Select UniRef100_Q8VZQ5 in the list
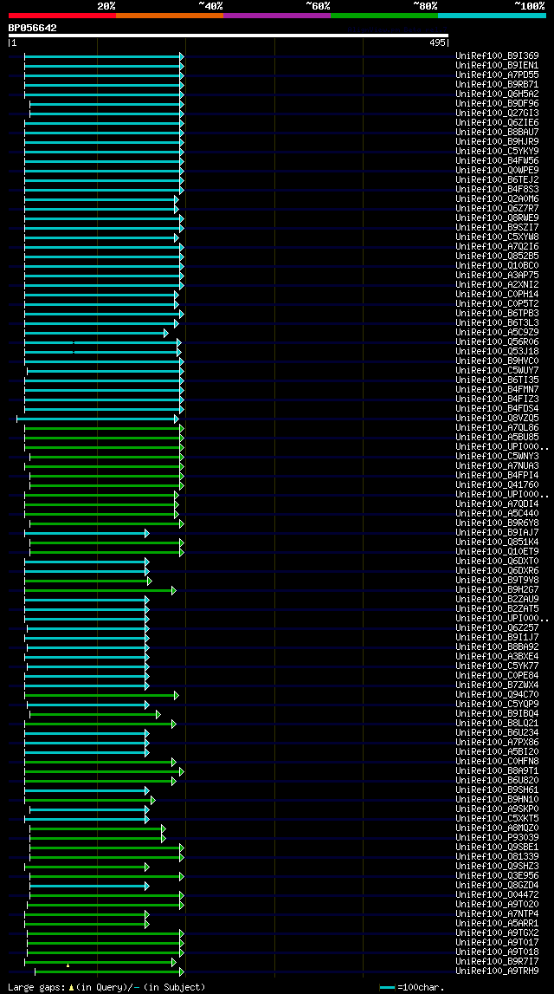554x994 pixels. (497, 419)
